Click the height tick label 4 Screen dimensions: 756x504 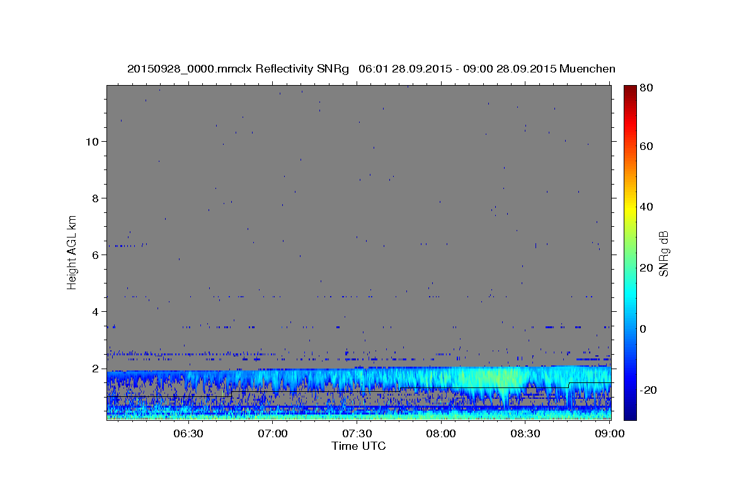(96, 311)
